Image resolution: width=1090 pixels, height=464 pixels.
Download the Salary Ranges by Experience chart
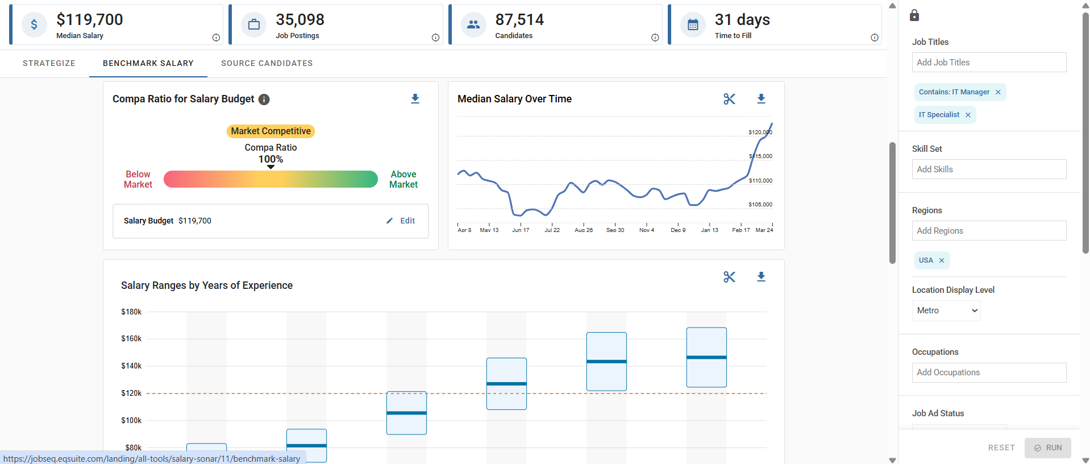(761, 277)
